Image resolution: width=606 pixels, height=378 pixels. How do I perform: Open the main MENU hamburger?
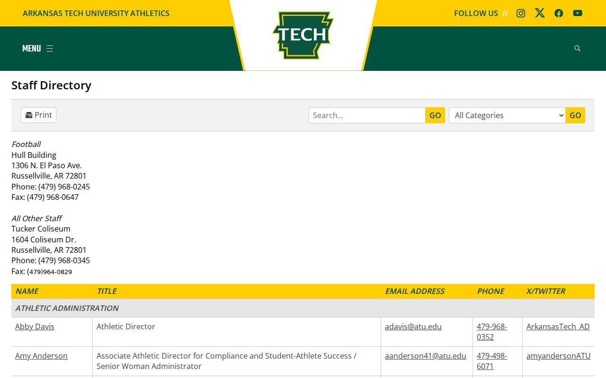tap(37, 48)
